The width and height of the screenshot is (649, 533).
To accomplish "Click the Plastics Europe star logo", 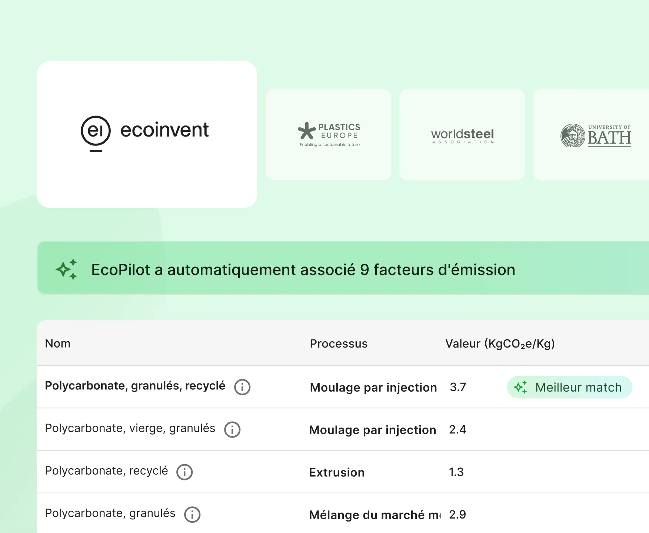I will coord(307,131).
